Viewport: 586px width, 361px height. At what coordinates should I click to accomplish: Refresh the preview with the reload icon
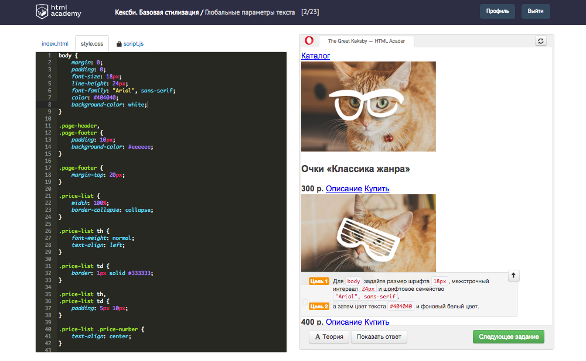pos(540,41)
